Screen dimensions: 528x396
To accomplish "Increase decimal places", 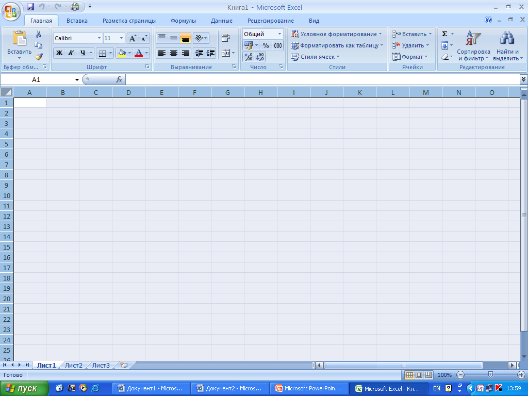I will tap(249, 57).
